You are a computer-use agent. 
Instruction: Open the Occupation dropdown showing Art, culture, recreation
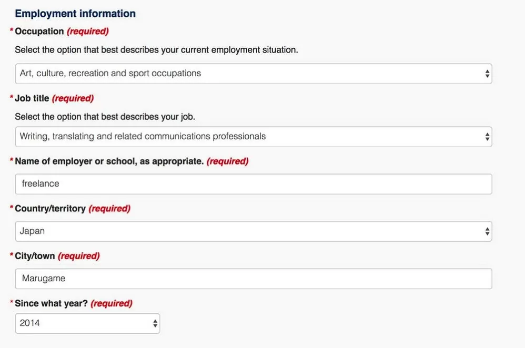coord(254,74)
